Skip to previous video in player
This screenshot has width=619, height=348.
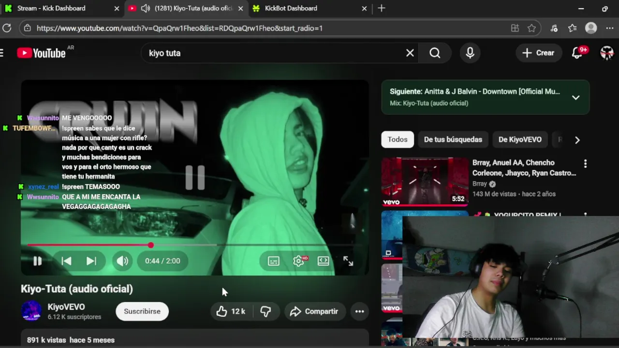66,261
